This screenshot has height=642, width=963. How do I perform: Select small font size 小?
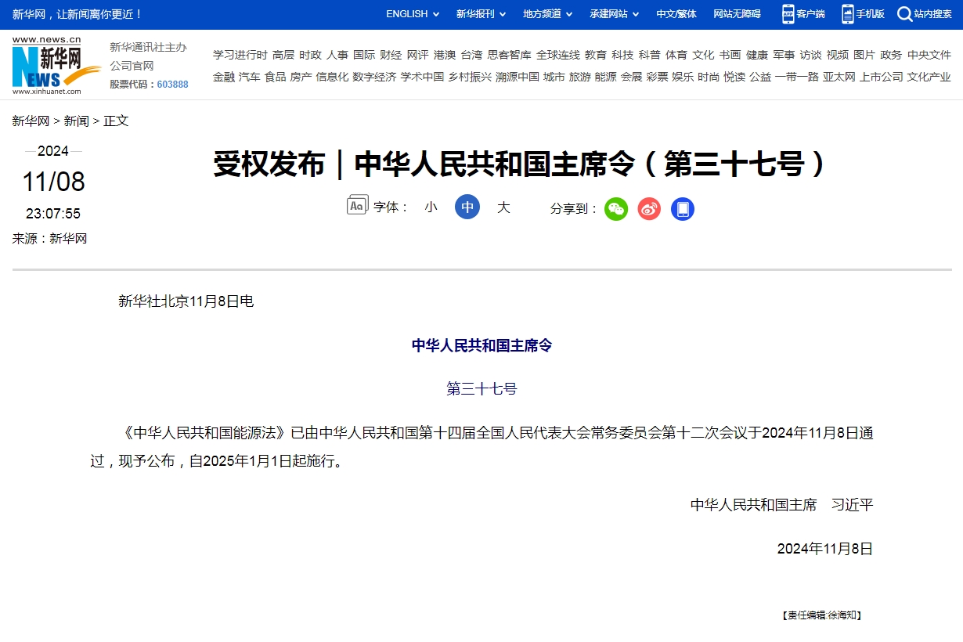tap(431, 207)
